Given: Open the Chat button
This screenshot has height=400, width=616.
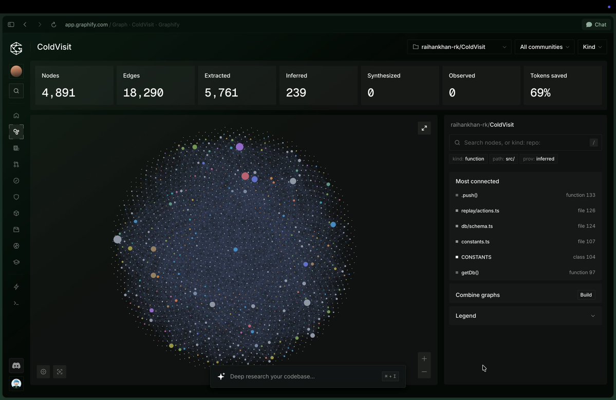Looking at the screenshot, I should tap(596, 24).
